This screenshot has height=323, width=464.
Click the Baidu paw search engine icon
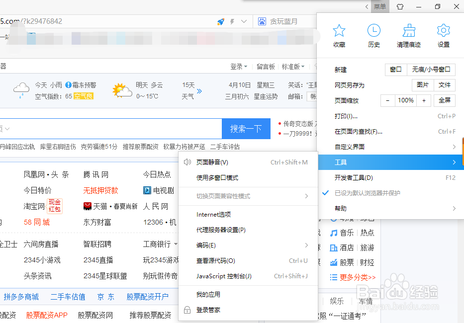[262, 21]
